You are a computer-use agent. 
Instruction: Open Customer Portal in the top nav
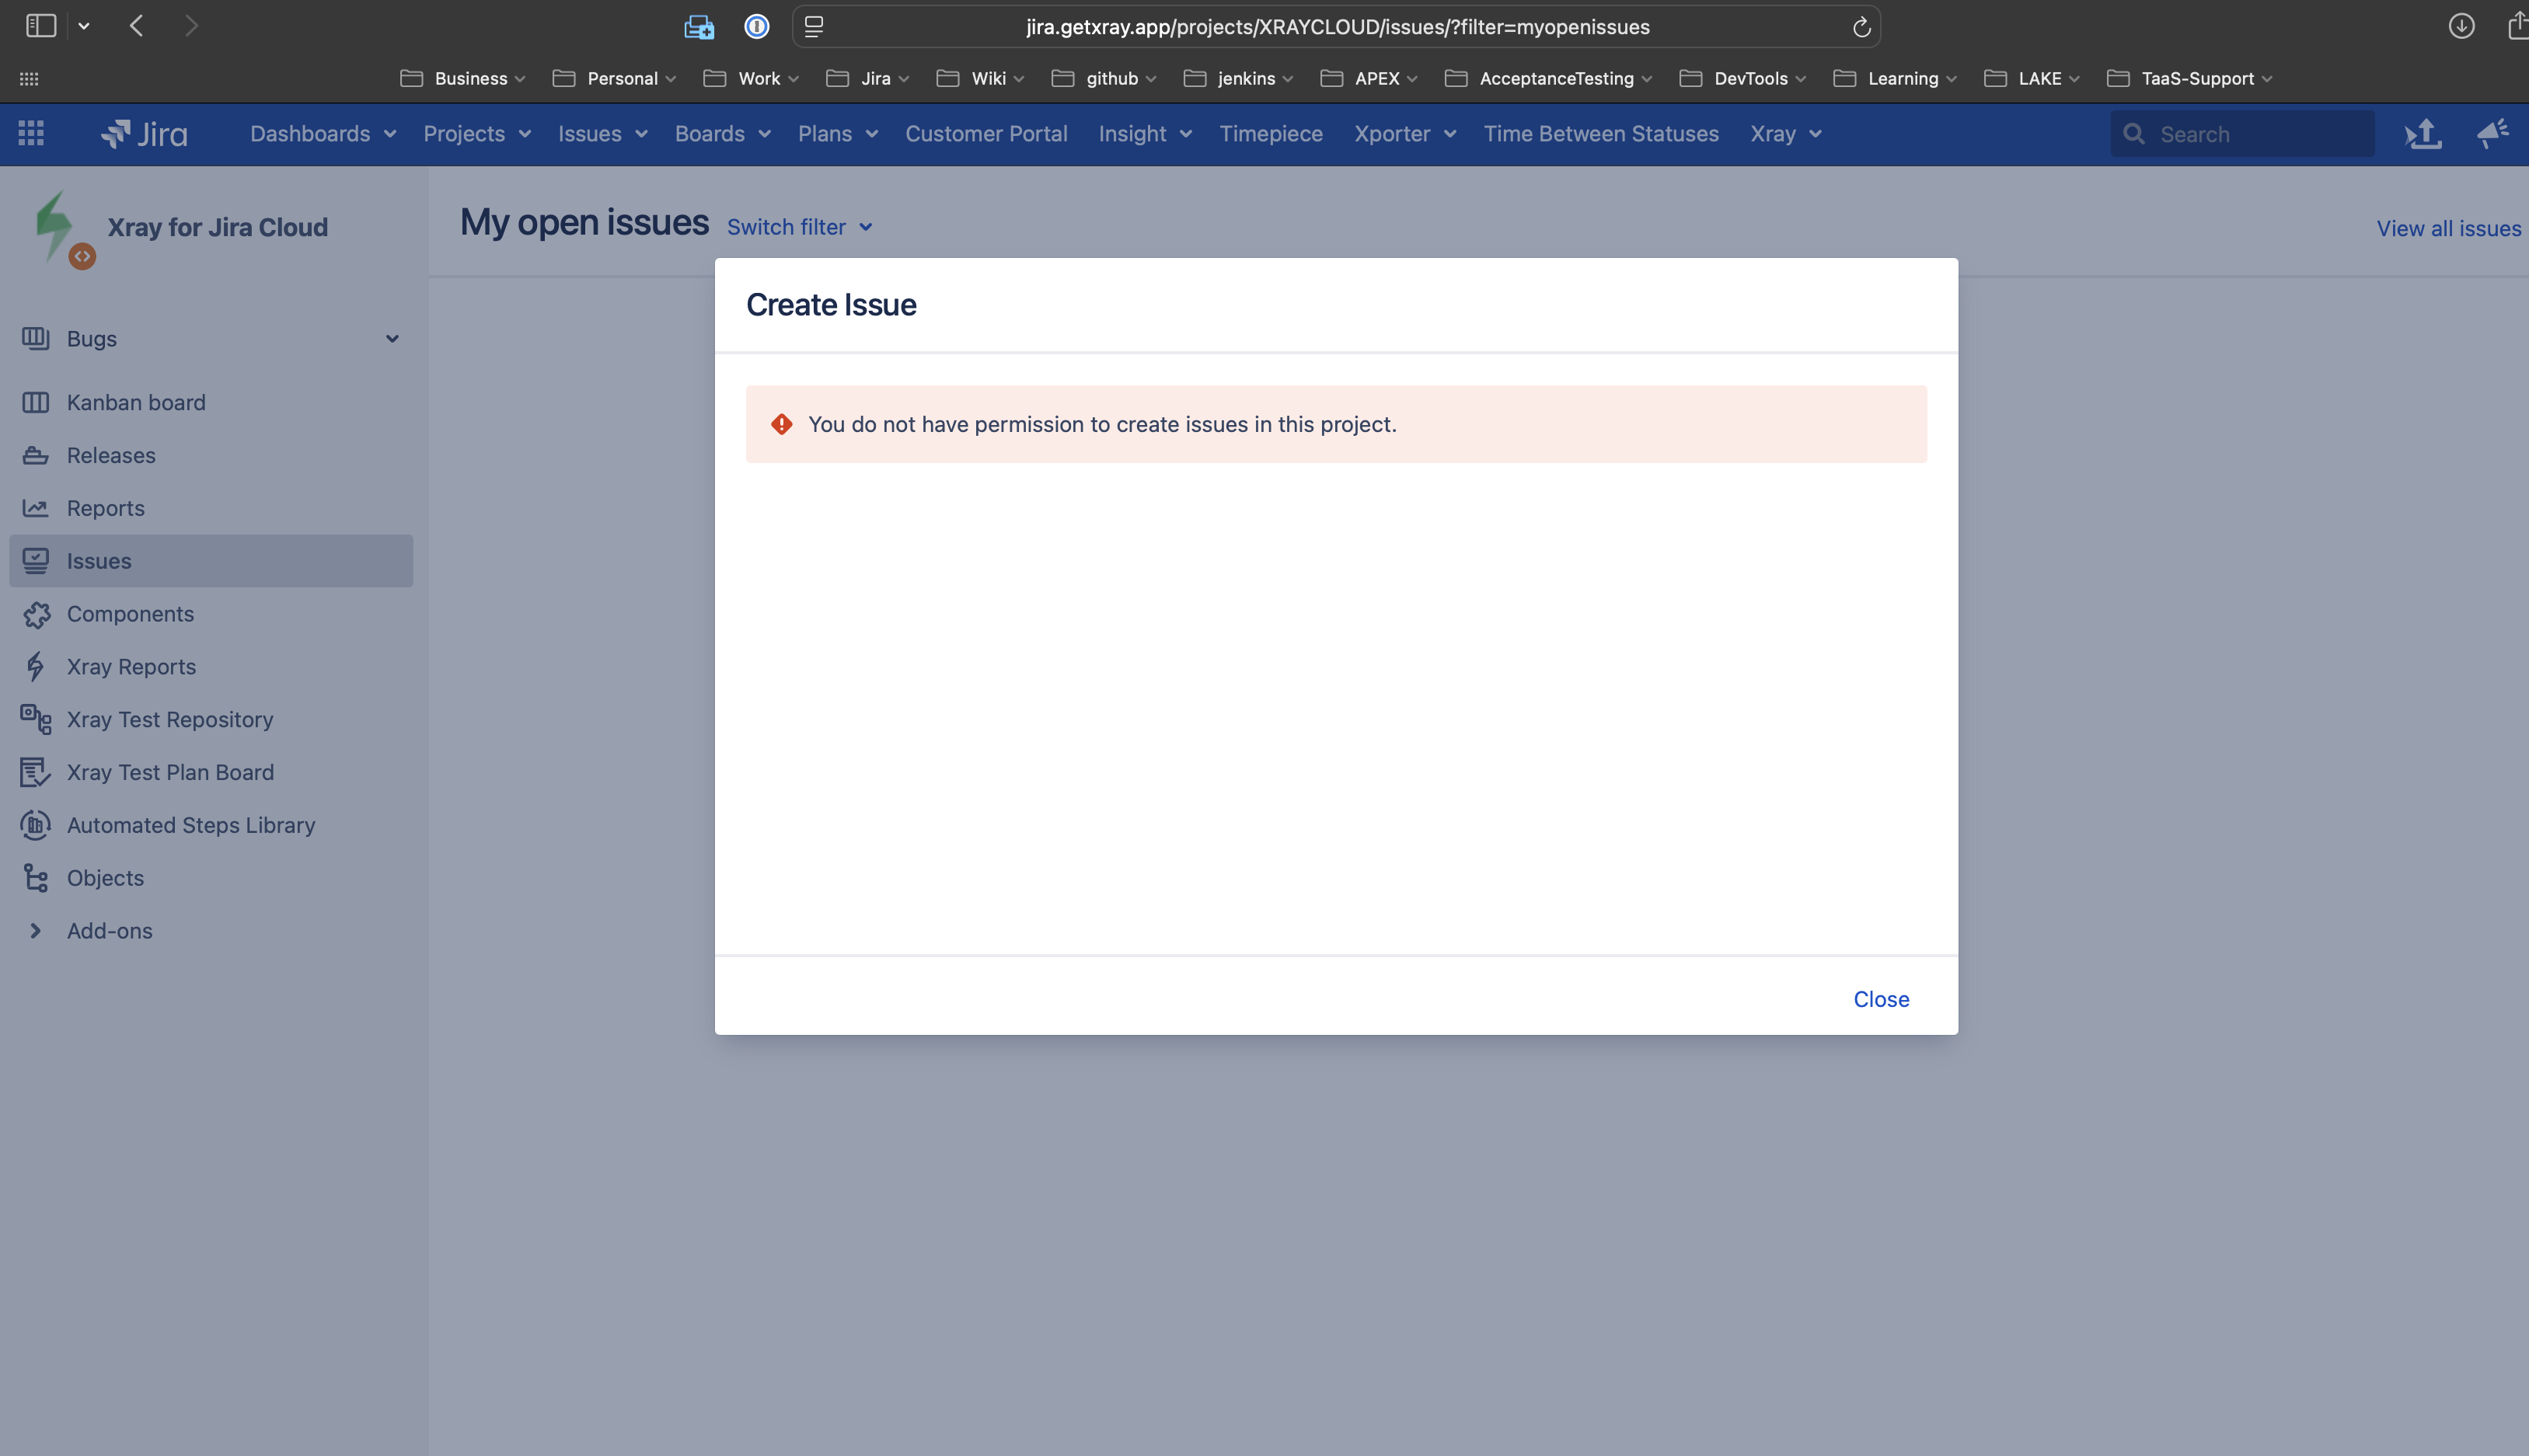[x=986, y=133]
